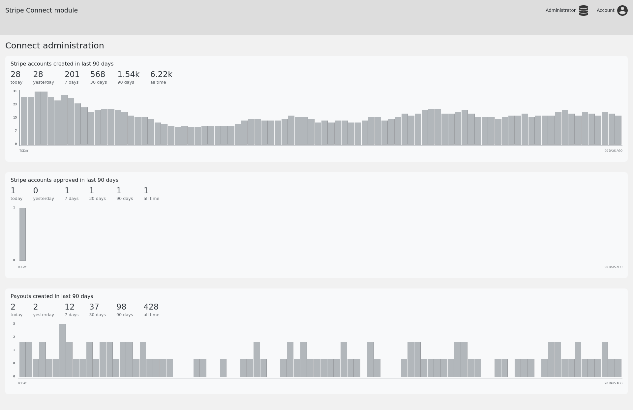Click the tallest bar in Payouts chart
Viewport: 633px width, 410px height.
pyautogui.click(x=63, y=350)
